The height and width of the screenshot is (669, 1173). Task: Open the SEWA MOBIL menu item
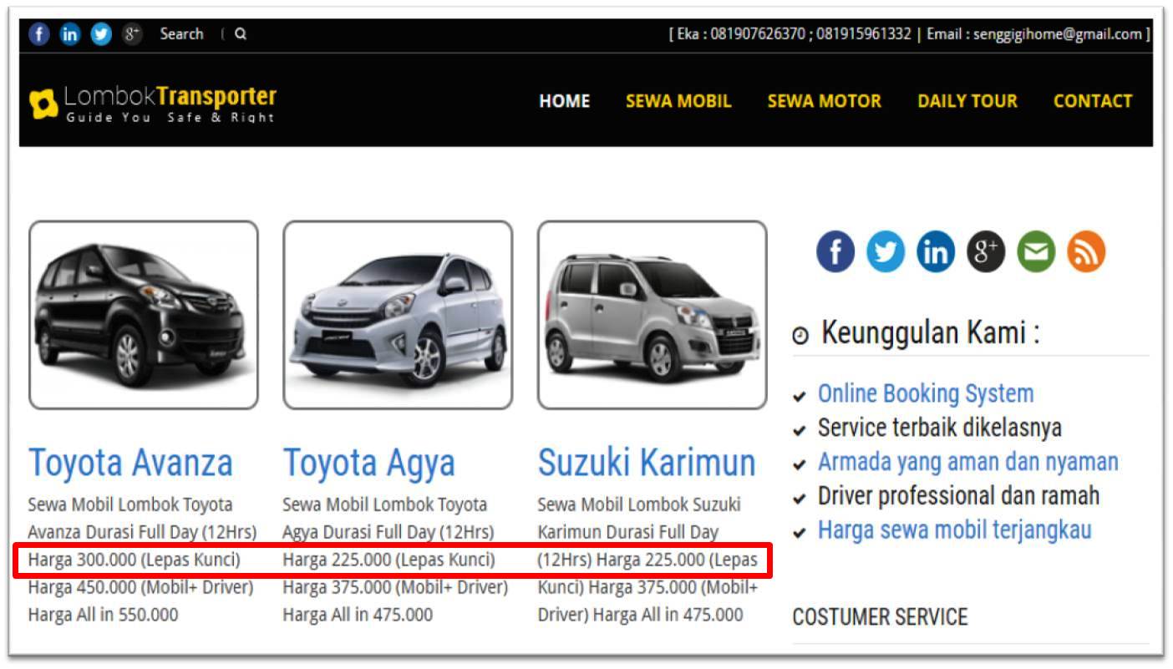click(678, 101)
